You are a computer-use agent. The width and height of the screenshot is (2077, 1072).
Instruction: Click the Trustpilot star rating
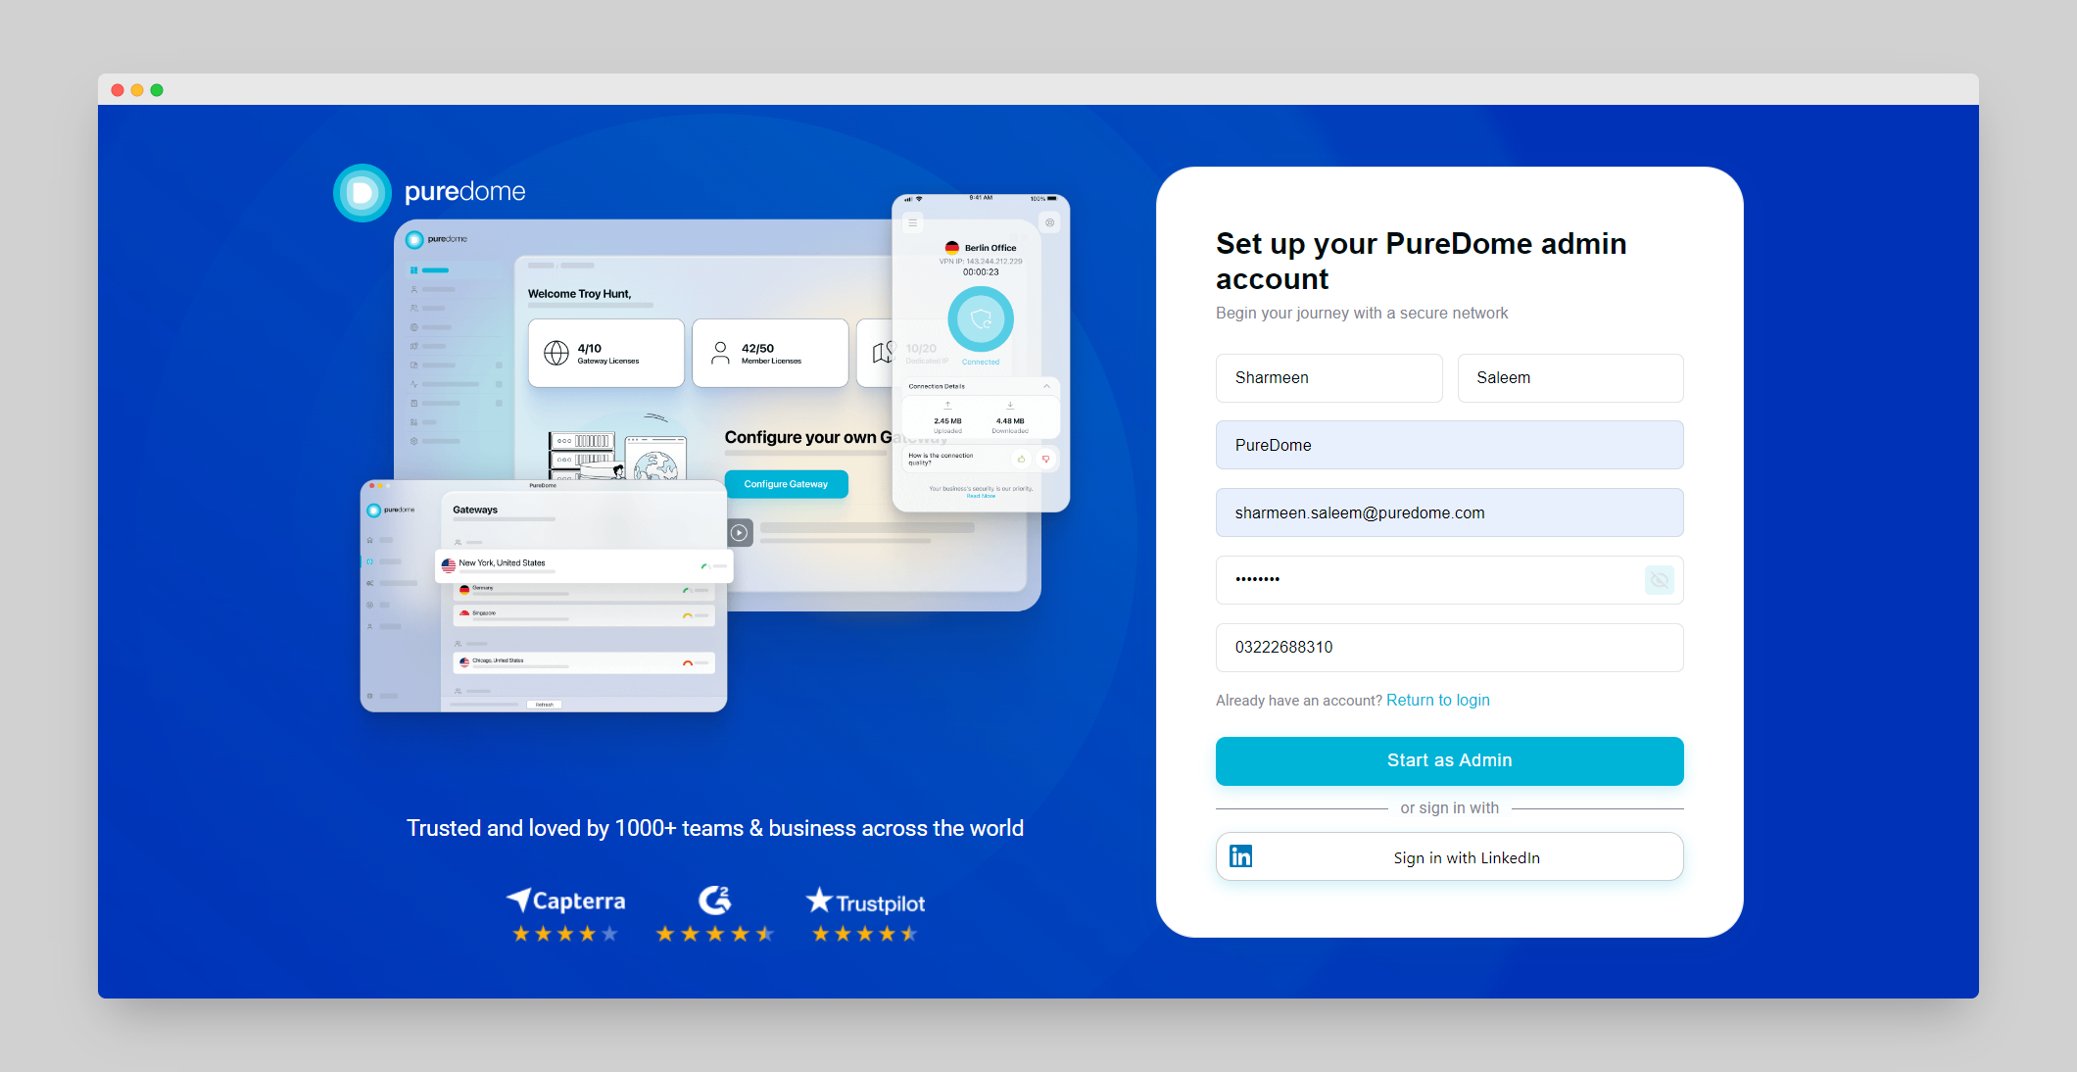click(x=865, y=934)
